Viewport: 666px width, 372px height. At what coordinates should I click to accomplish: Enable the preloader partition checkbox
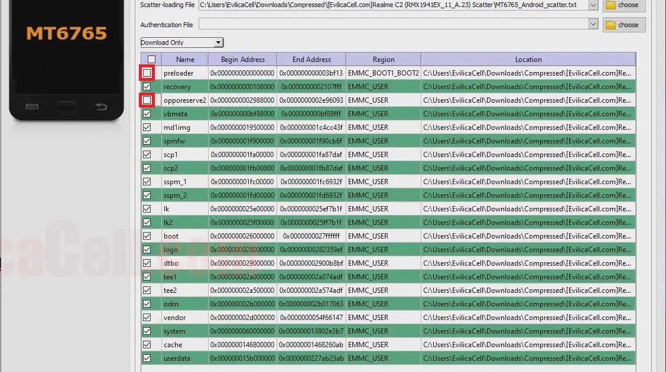[x=147, y=73]
